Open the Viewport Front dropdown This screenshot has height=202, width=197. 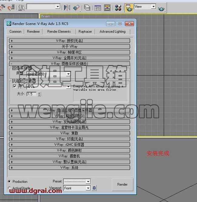(x=77, y=188)
